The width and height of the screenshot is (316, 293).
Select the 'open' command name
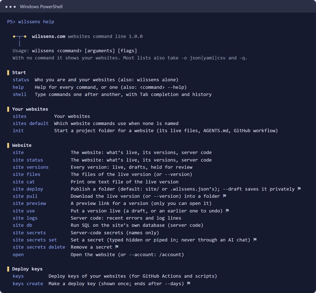pos(18,254)
